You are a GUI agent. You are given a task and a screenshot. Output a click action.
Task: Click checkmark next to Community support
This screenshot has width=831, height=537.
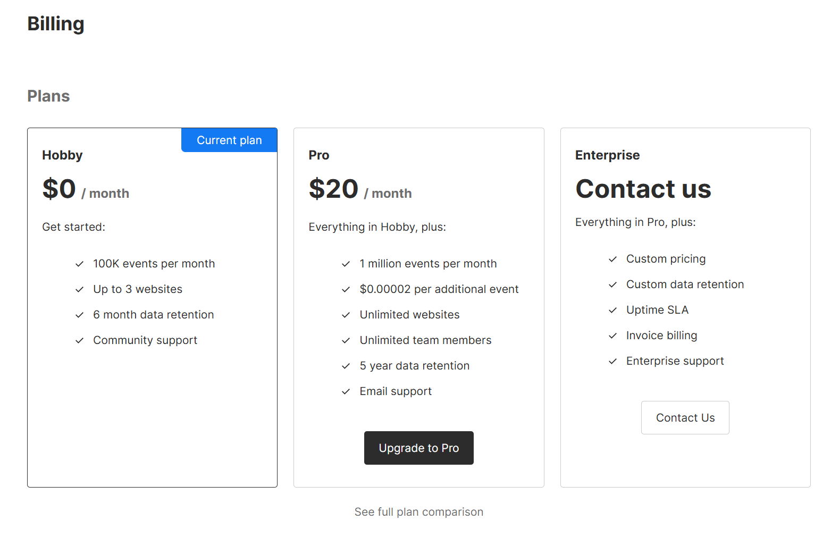click(x=80, y=340)
